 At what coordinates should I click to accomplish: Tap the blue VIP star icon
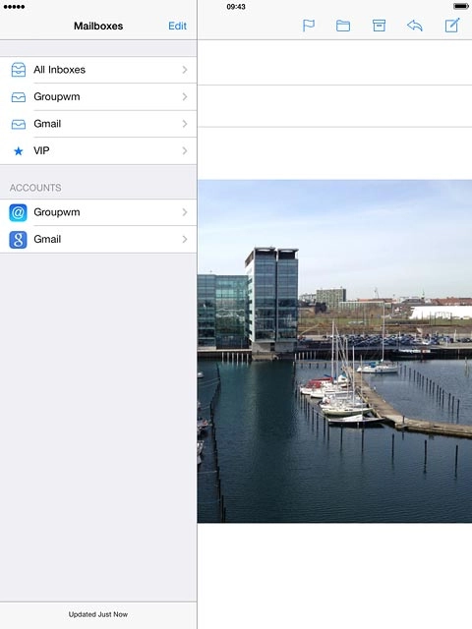pos(18,151)
